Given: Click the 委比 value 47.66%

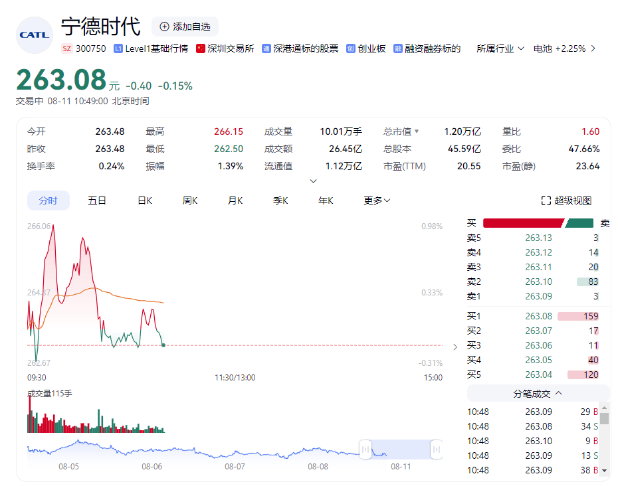Looking at the screenshot, I should pyautogui.click(x=584, y=149).
